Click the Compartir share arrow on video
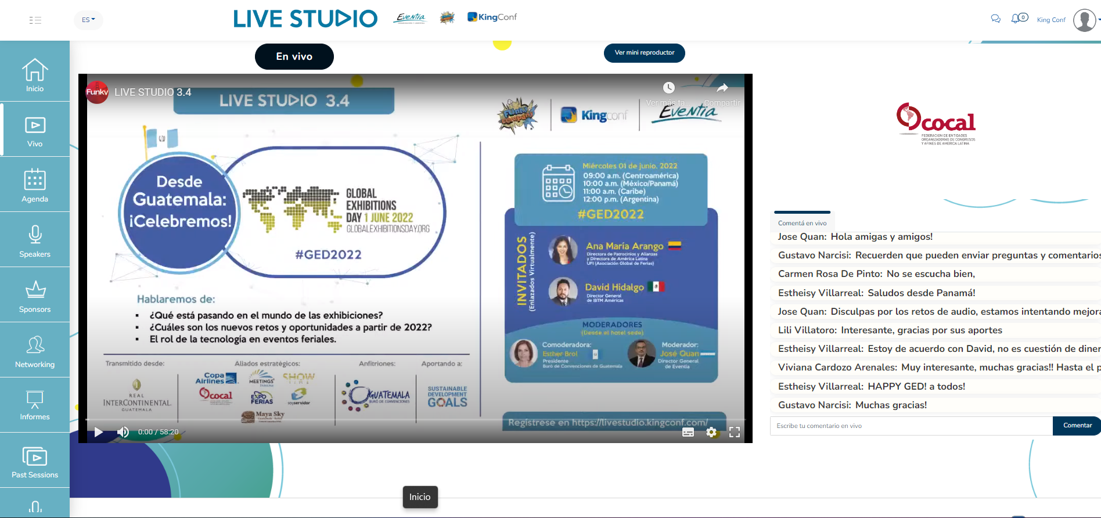The image size is (1101, 518). click(722, 88)
